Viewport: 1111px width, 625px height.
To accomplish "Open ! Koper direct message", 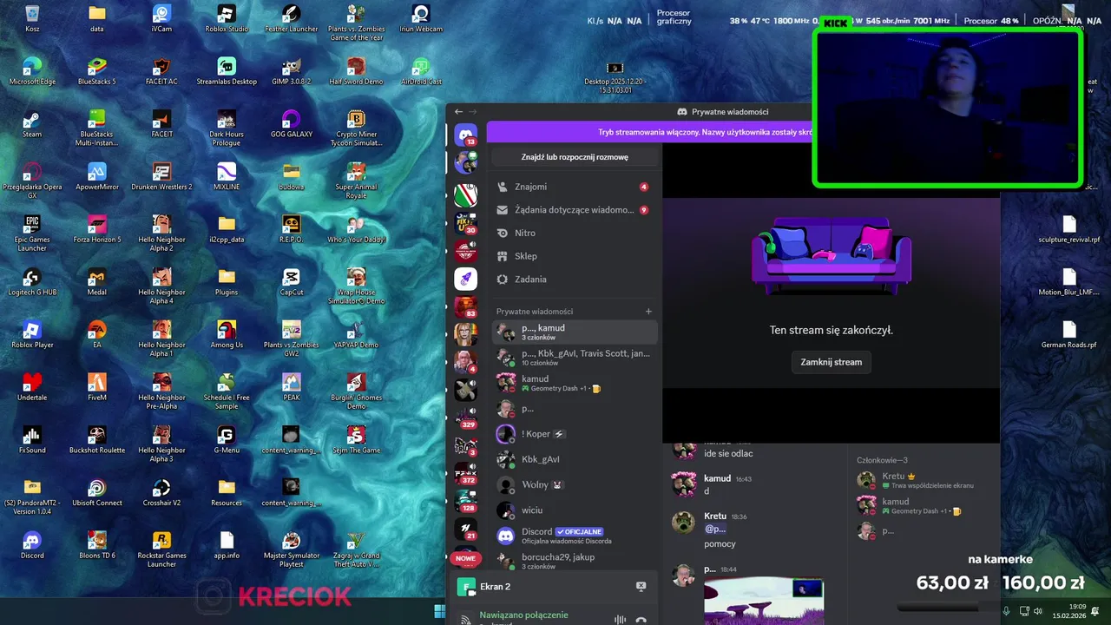I will [574, 434].
